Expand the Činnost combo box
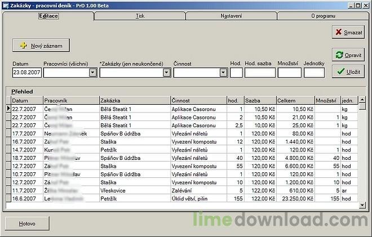The height and width of the screenshot is (237, 372). tap(223, 73)
